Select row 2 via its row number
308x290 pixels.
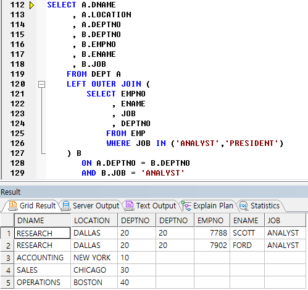coord(7,245)
